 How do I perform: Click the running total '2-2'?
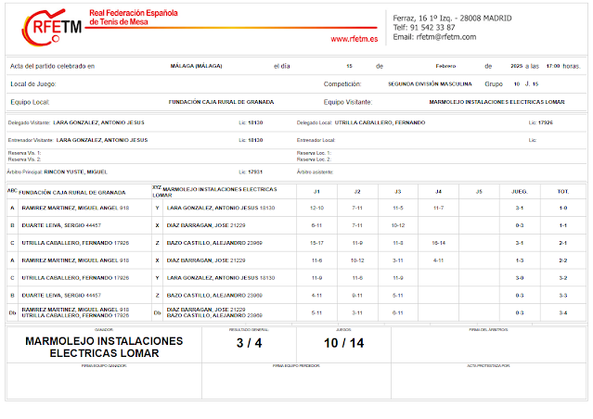click(x=563, y=260)
